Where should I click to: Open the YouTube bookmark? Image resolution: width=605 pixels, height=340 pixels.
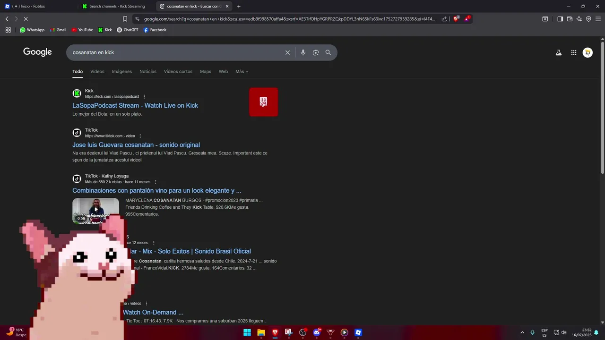click(x=82, y=30)
